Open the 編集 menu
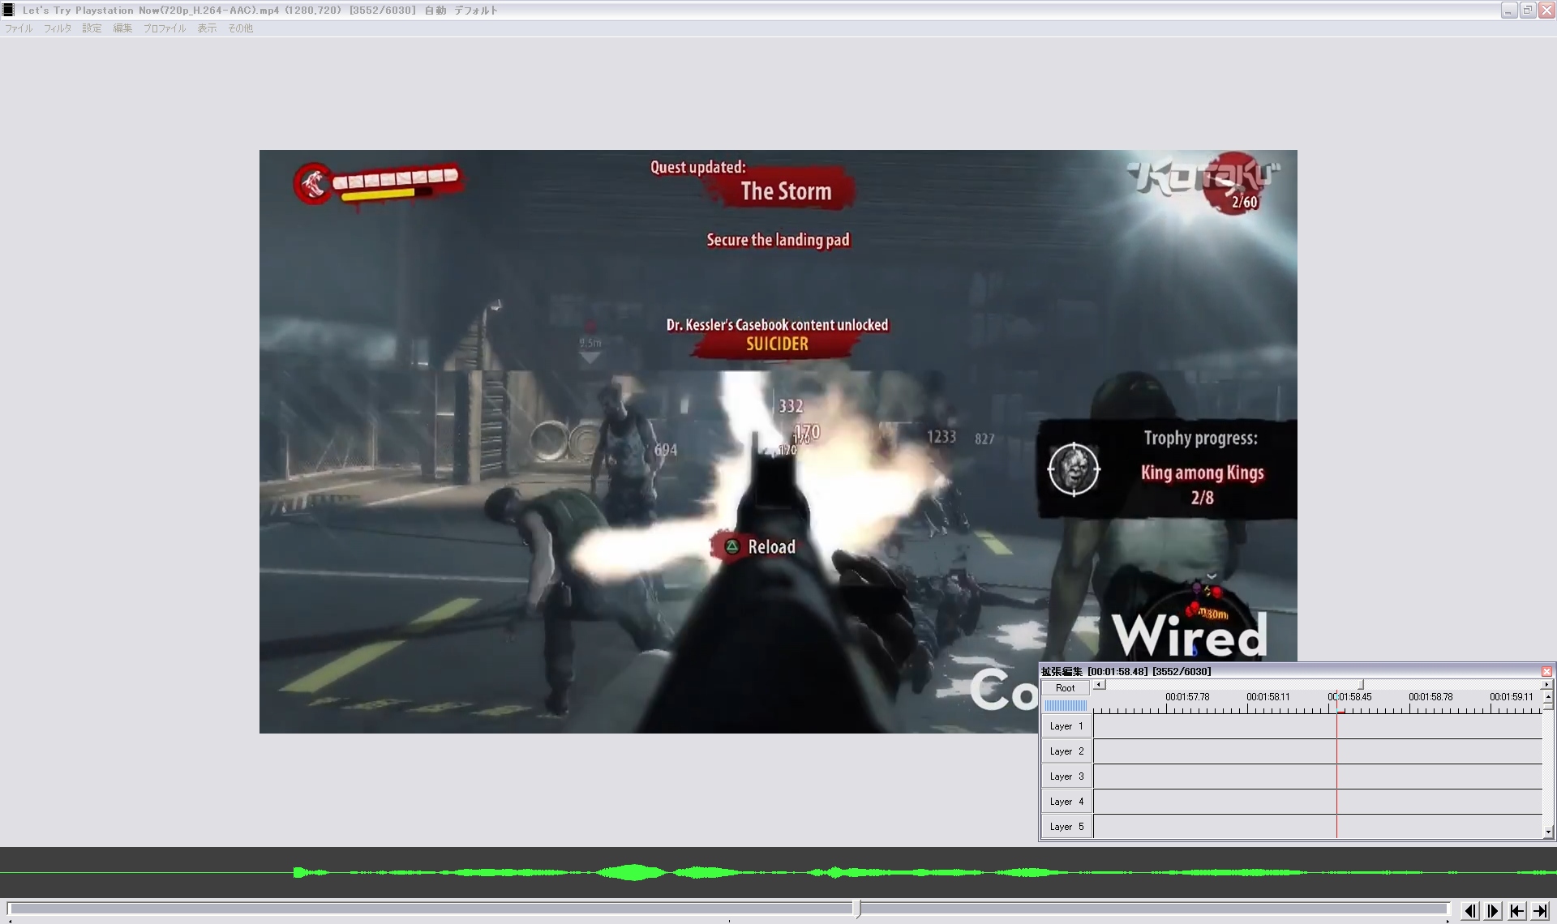1557x924 pixels. [122, 28]
